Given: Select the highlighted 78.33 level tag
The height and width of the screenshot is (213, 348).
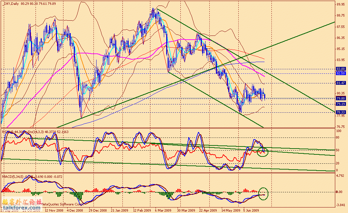Looking at the screenshot, I should [x=341, y=112].
